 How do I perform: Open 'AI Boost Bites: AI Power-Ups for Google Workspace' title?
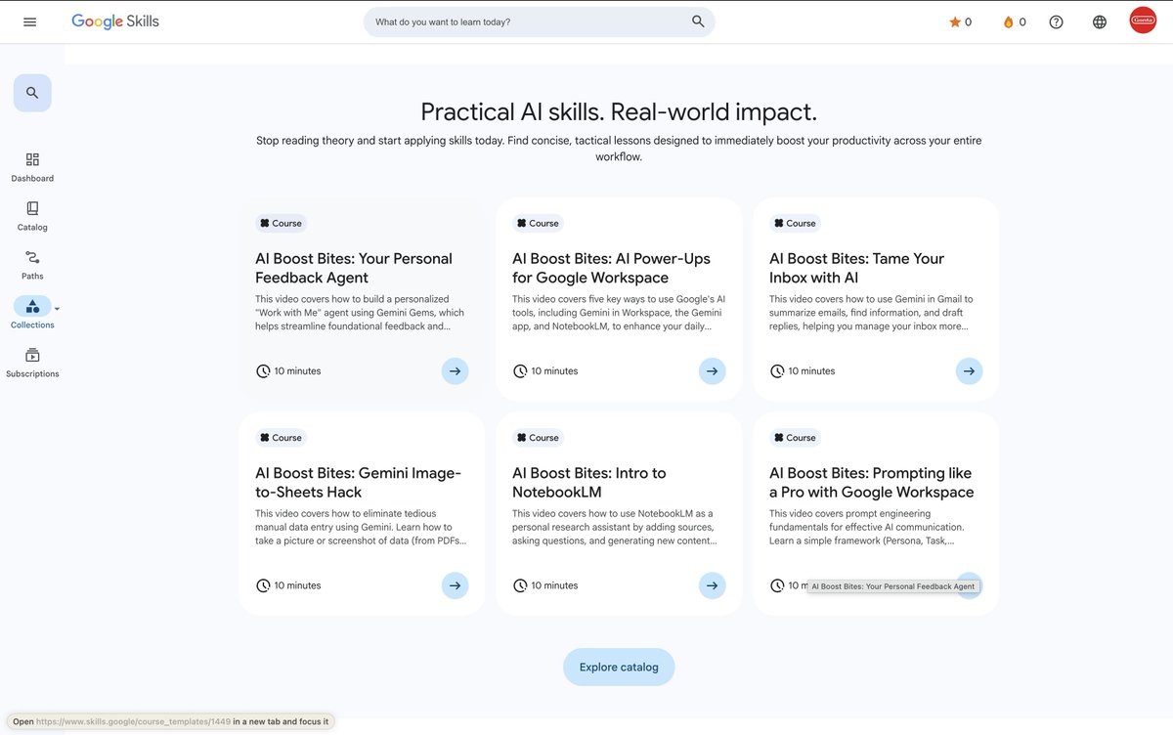611,268
